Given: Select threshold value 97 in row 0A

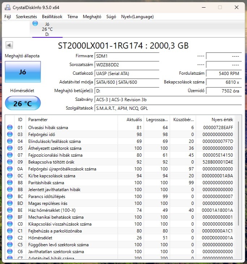Looking at the screenshot, I should 191,169.
